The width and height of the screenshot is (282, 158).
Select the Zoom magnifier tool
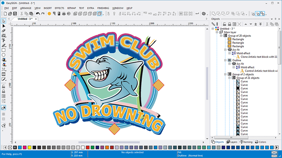(4, 35)
